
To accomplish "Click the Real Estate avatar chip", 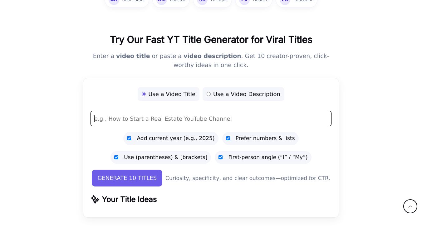I will pos(127,2).
